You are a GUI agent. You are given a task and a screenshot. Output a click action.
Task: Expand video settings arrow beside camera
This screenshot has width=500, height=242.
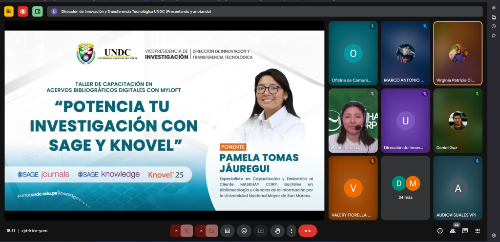click(x=201, y=231)
